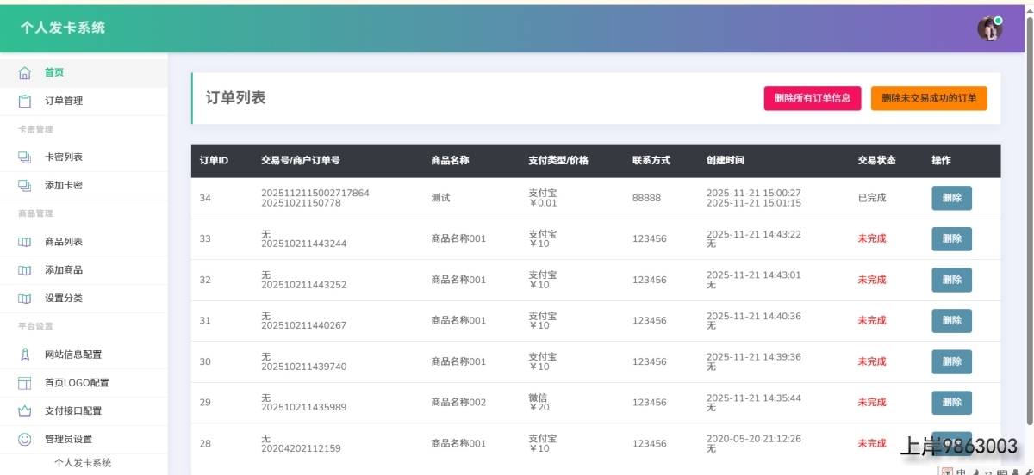Click the home icon beside 首页
This screenshot has height=475, width=1034.
coord(25,73)
